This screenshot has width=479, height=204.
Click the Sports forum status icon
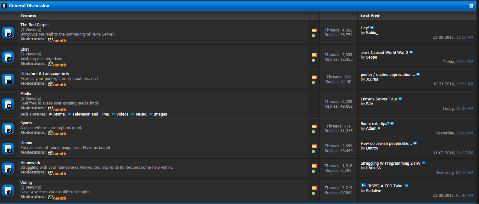click(x=8, y=128)
